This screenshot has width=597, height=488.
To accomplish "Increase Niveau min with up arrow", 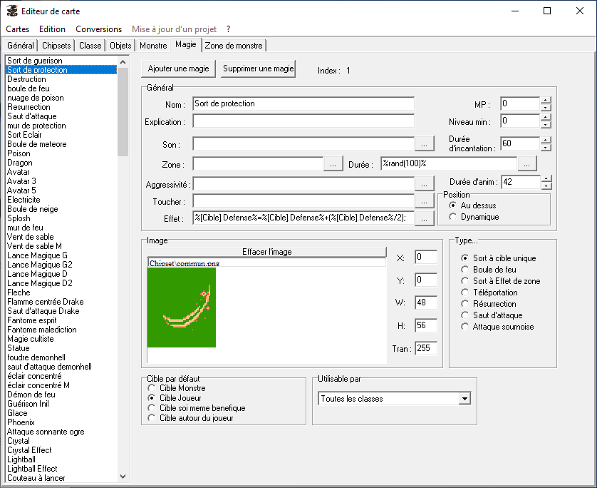I will click(x=546, y=118).
